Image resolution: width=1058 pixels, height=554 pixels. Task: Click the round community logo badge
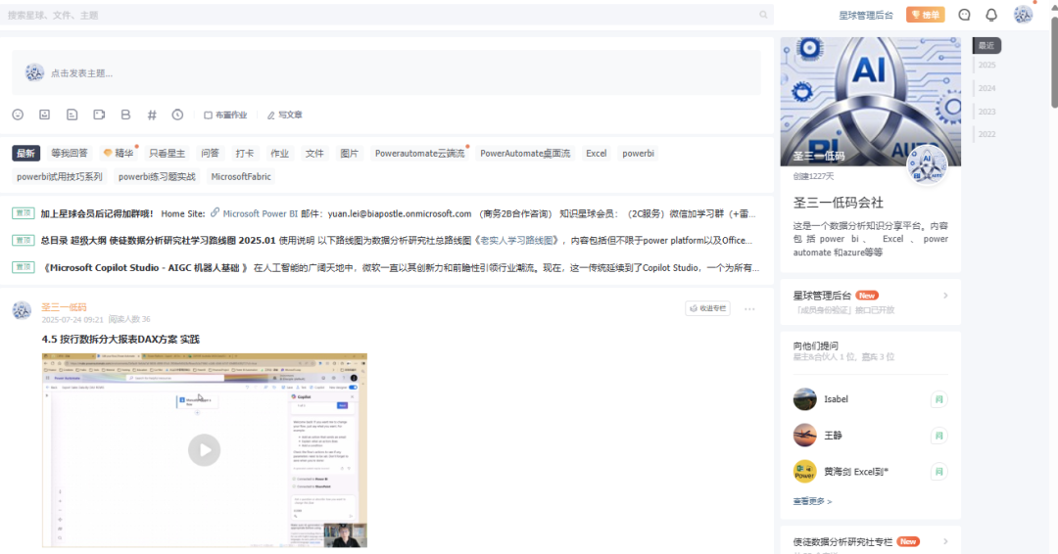point(927,165)
